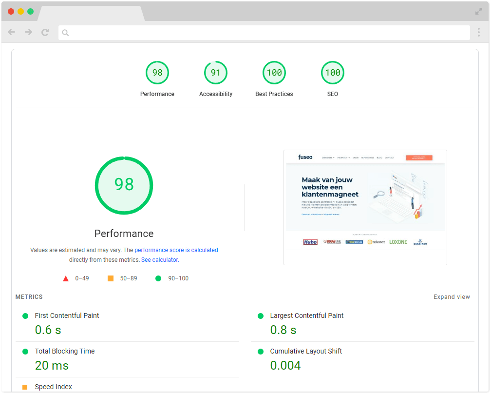
Task: Click the browser forward arrow
Action: coord(28,32)
